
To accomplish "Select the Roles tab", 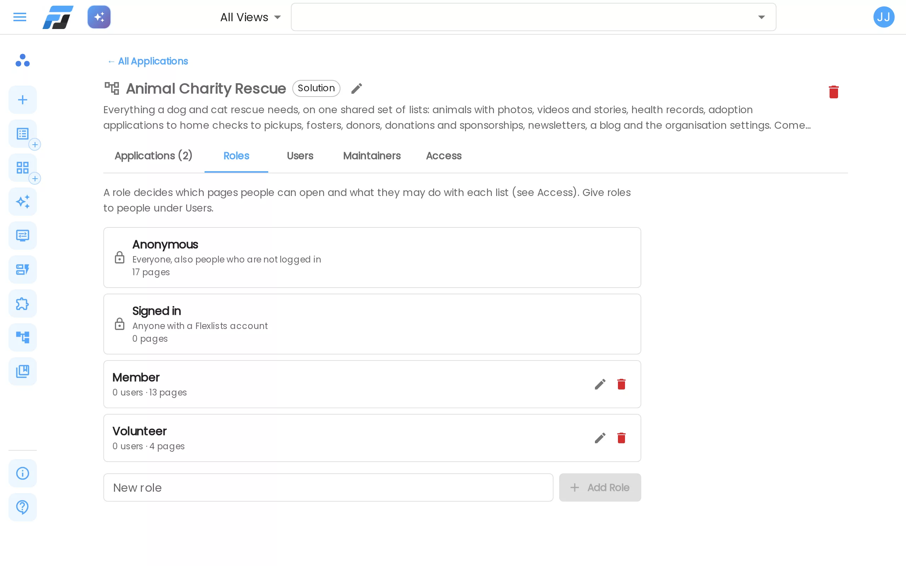I will coord(236,156).
